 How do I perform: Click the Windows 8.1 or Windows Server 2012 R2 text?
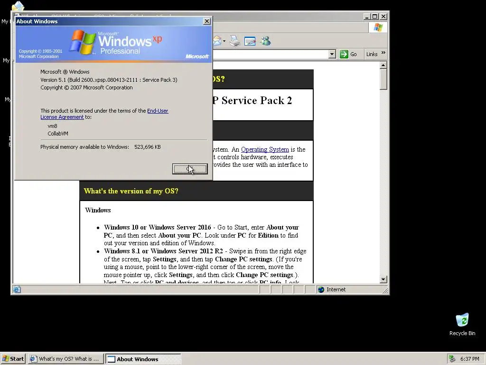pos(163,251)
